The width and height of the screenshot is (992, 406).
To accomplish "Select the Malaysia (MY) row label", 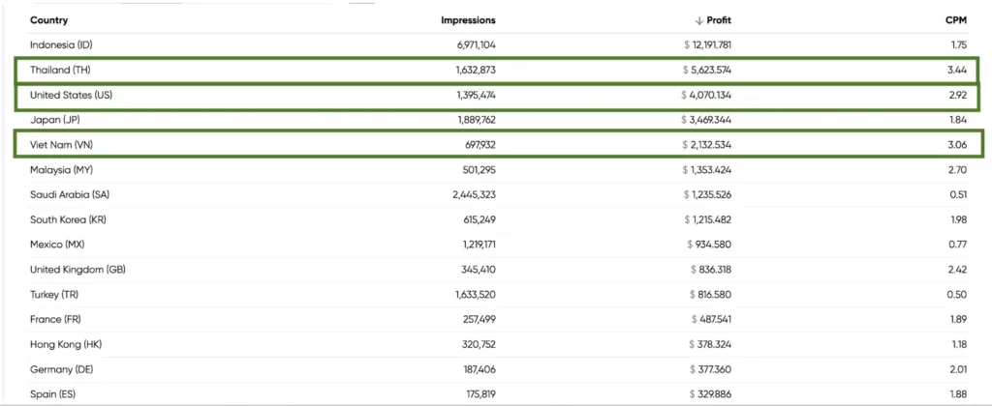I will click(x=61, y=170).
